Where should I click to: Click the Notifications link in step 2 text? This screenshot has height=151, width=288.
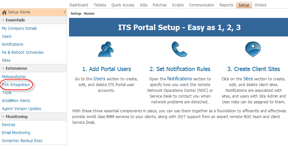(x=179, y=78)
